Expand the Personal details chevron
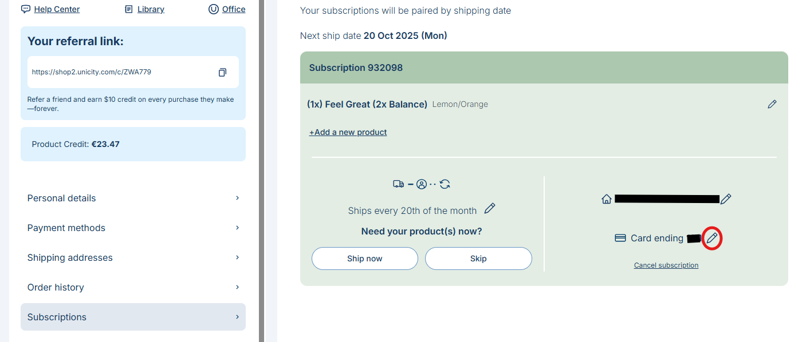This screenshot has width=806, height=342. (237, 198)
